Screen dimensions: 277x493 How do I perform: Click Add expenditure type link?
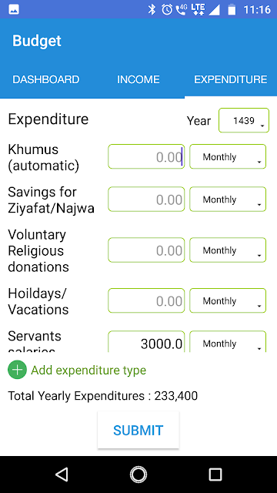point(88,370)
